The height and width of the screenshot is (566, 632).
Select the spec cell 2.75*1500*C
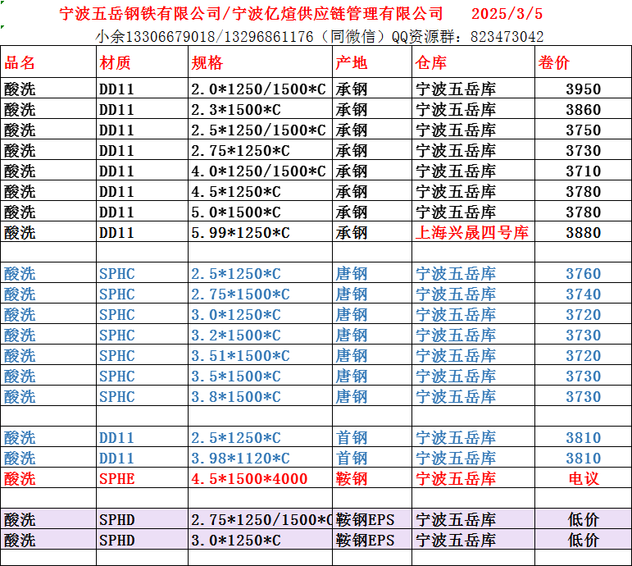coord(261,294)
